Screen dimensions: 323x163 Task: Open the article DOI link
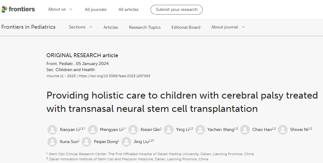(x=114, y=76)
